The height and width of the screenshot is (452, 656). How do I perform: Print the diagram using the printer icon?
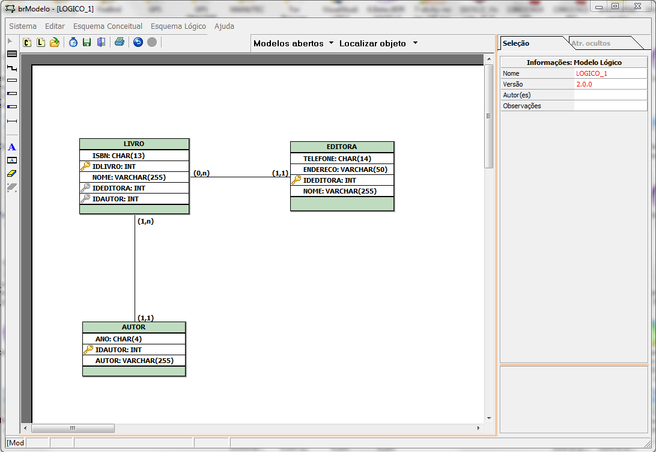[x=120, y=42]
